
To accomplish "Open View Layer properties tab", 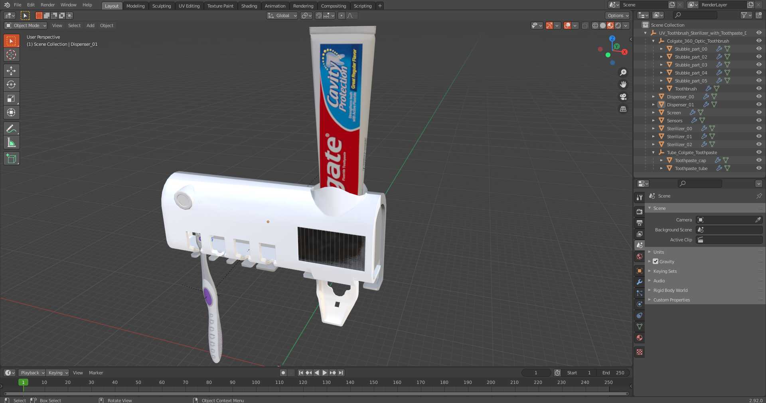I will (x=640, y=234).
